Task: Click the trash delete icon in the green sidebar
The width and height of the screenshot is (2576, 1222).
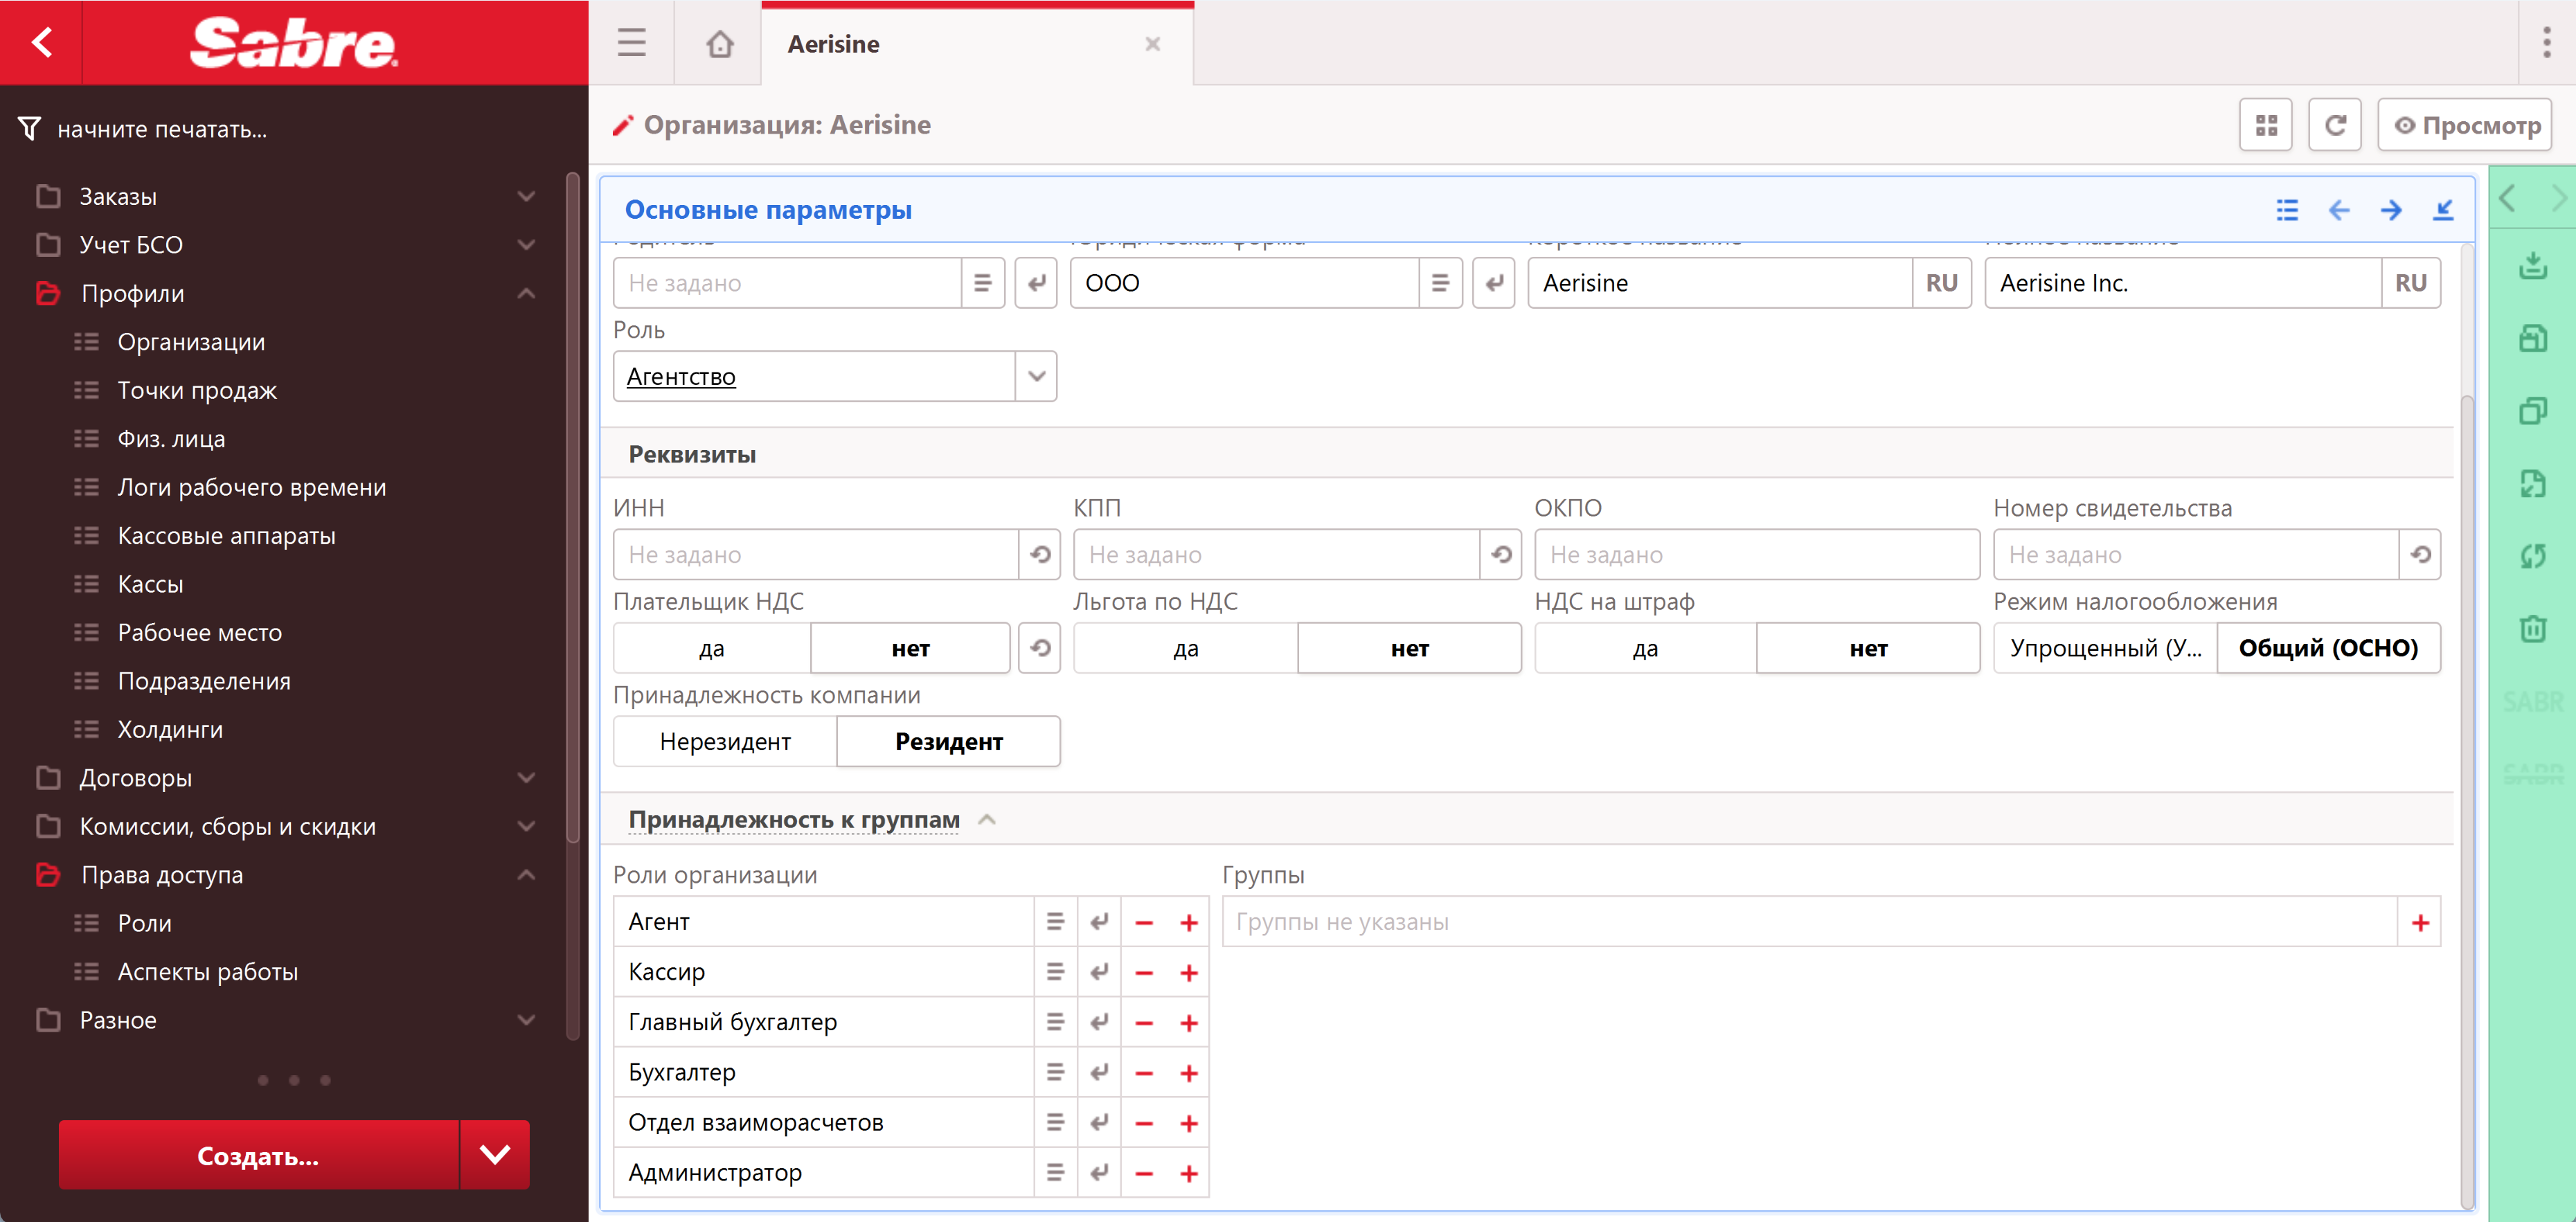Action: [2532, 629]
